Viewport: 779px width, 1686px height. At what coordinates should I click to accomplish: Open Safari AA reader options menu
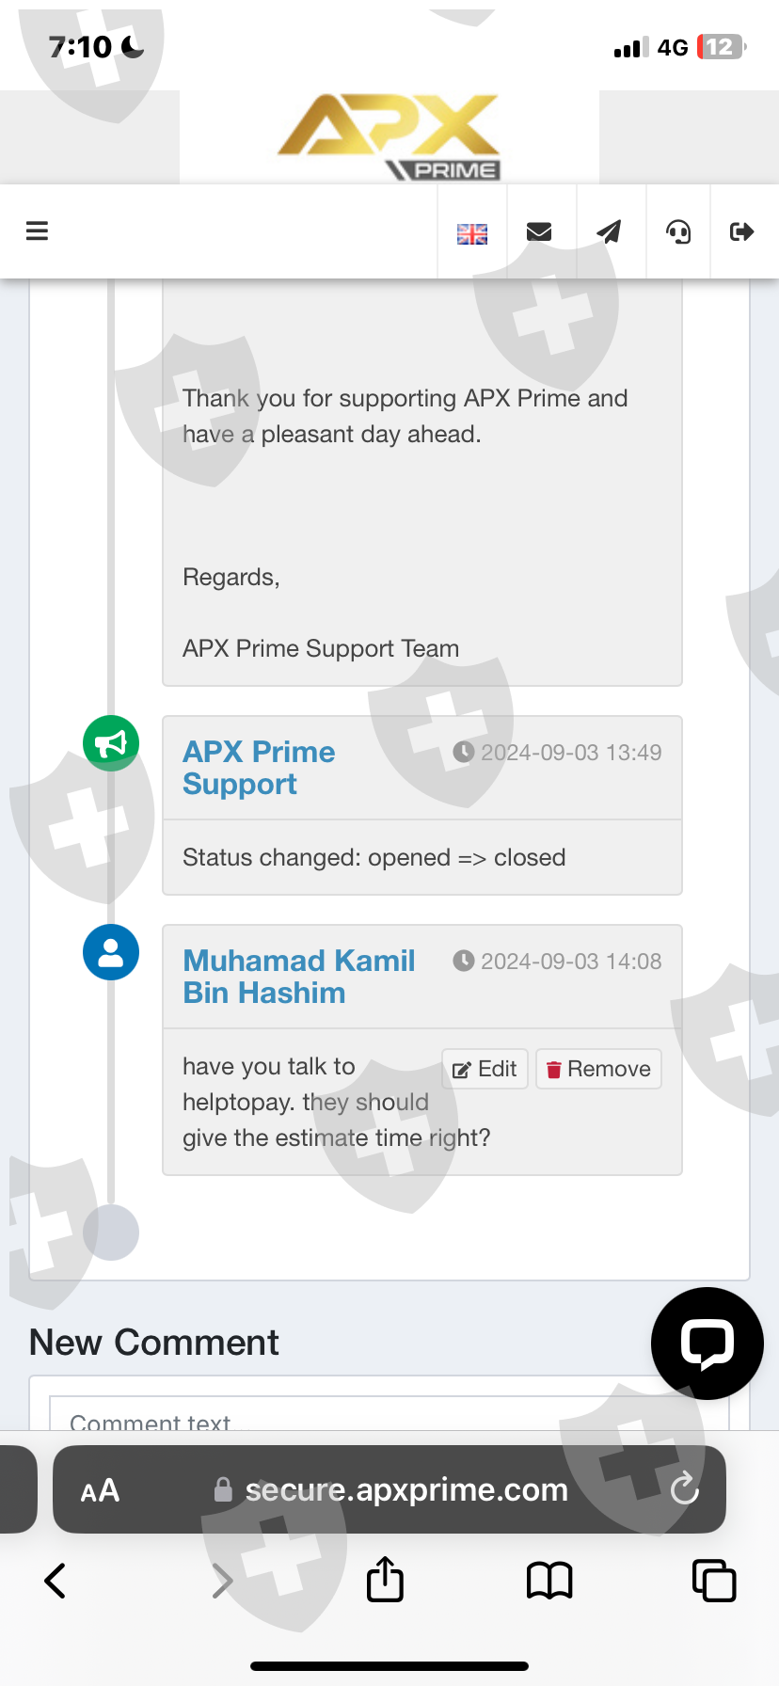pos(100,1490)
